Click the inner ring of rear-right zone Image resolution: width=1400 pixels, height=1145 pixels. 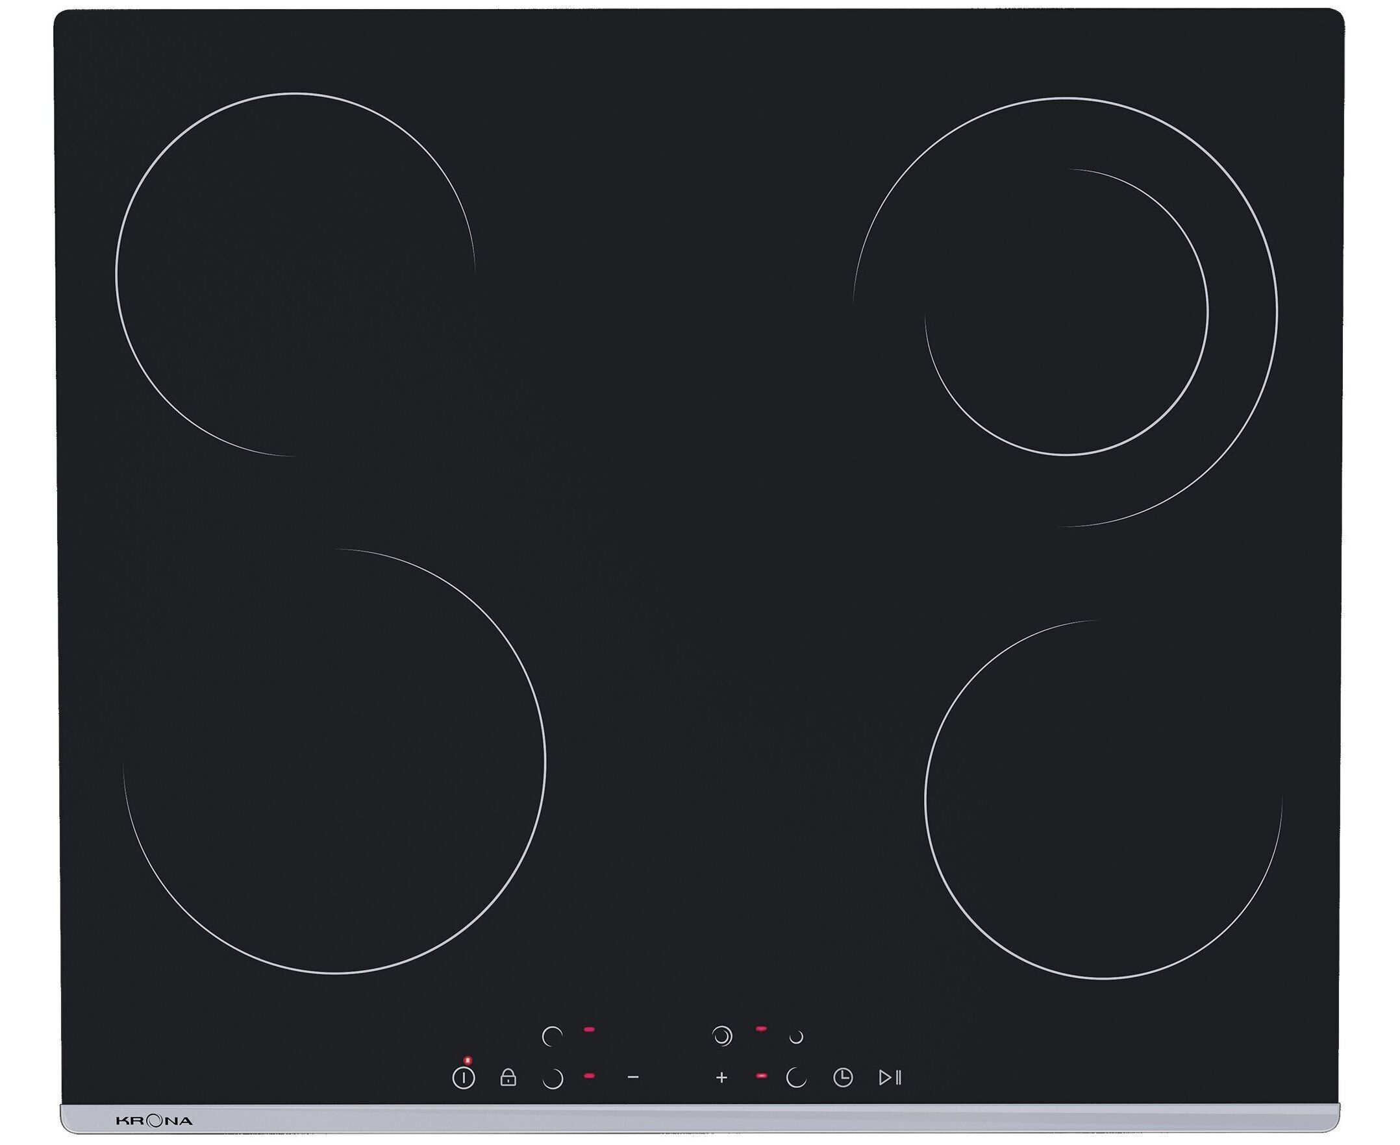click(x=1066, y=313)
